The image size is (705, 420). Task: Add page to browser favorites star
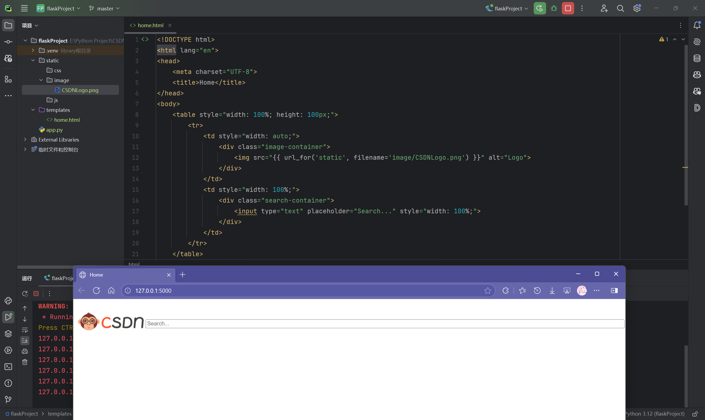pyautogui.click(x=487, y=290)
